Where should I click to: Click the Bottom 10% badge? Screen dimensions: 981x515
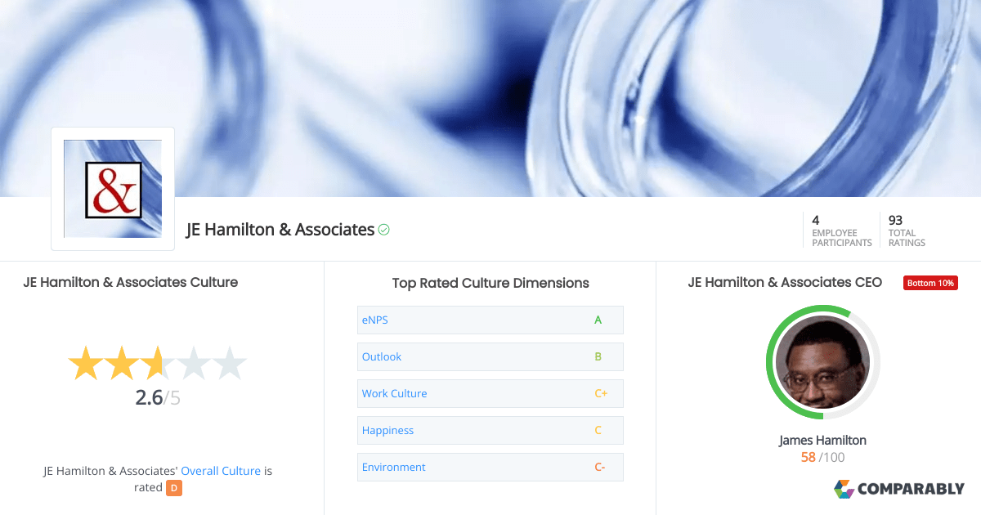[930, 282]
